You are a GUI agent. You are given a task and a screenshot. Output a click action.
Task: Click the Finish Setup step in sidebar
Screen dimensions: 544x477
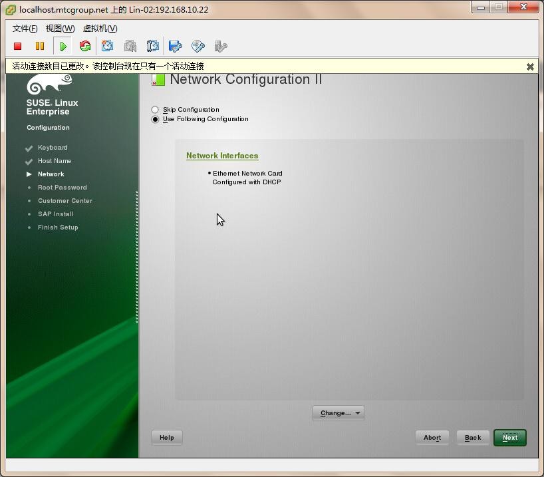tap(58, 228)
